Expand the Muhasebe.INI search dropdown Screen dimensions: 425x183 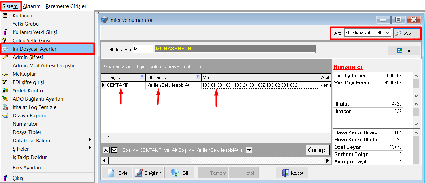coord(388,33)
